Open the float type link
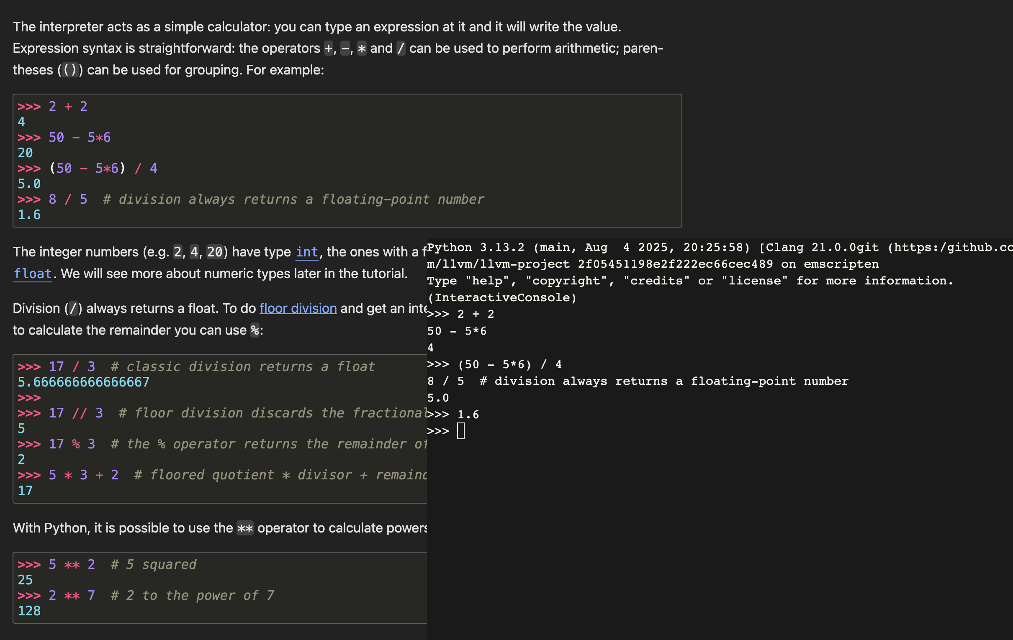 (x=32, y=274)
